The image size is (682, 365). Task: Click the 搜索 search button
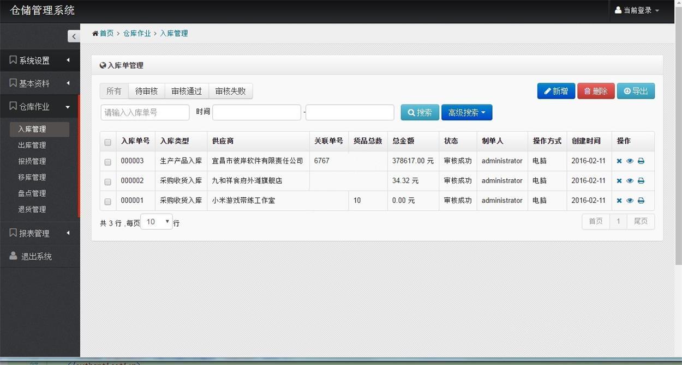(x=420, y=113)
